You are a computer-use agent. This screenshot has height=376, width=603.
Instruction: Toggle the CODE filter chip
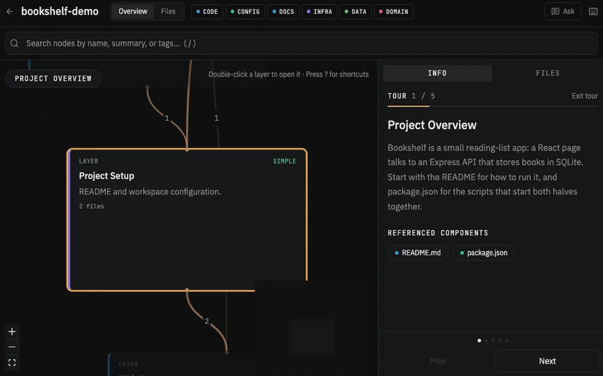tap(207, 11)
